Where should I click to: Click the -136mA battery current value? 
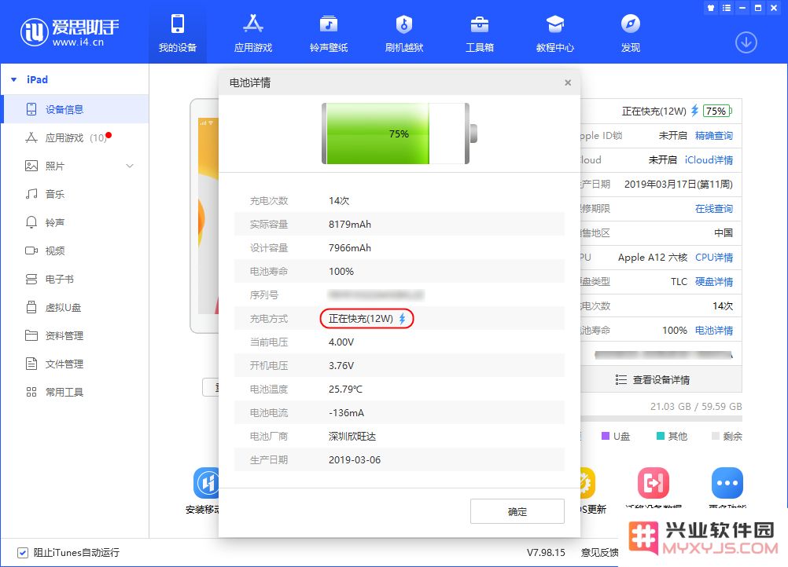pyautogui.click(x=346, y=413)
